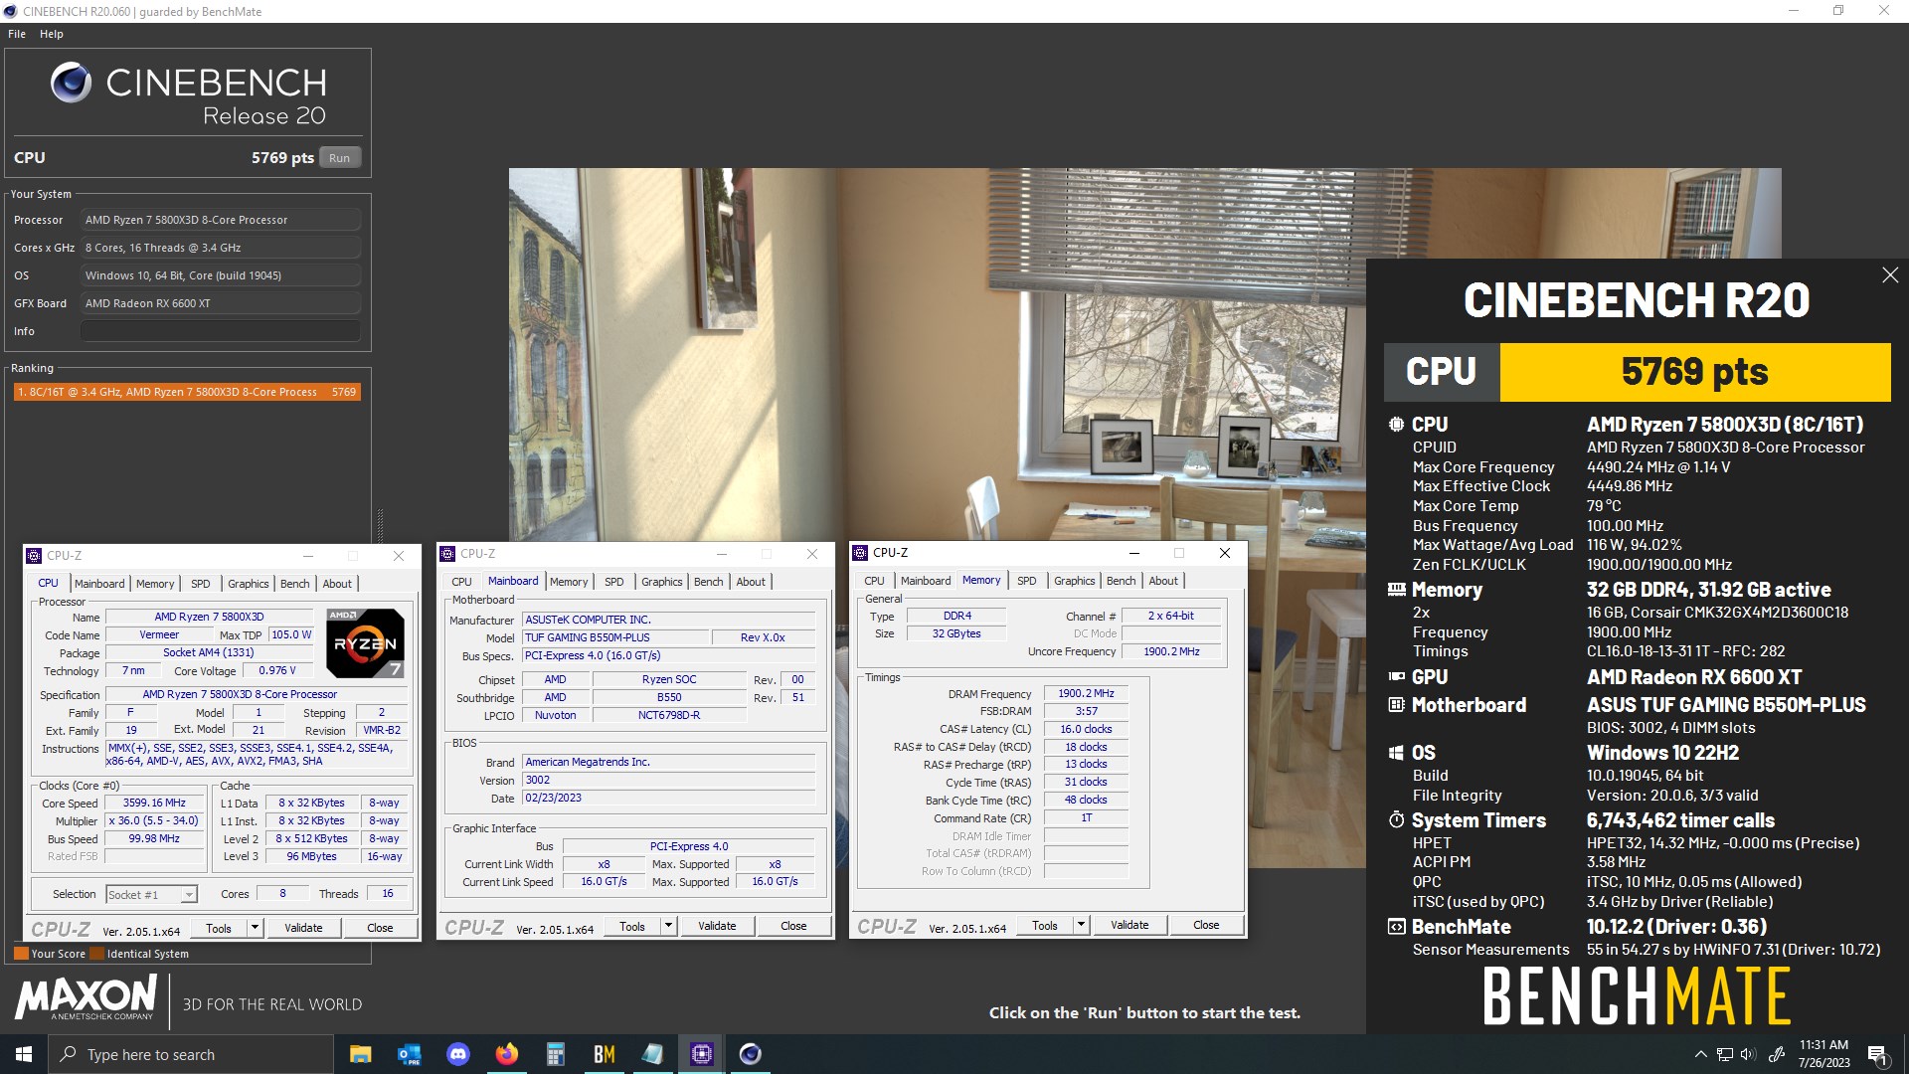The image size is (1909, 1074).
Task: Click the Identical System legend swatch
Action: click(x=96, y=954)
